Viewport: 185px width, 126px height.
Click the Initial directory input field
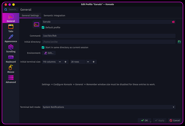click(109, 42)
